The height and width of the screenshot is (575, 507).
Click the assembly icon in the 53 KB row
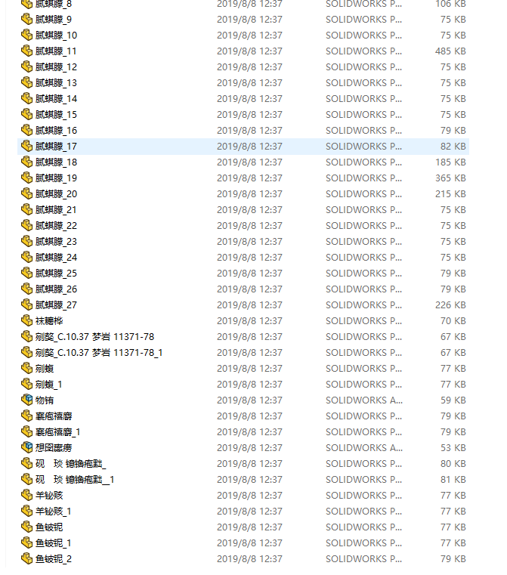click(26, 447)
